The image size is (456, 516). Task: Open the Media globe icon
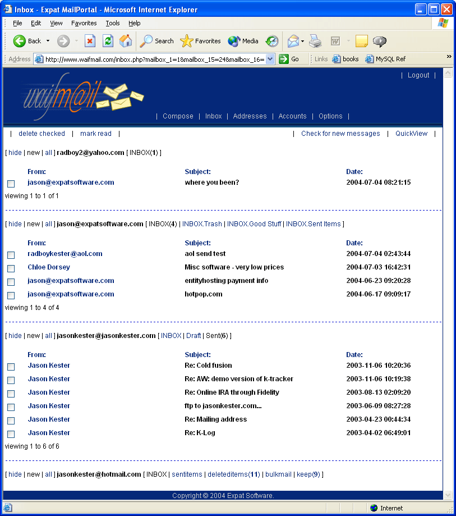[x=234, y=41]
